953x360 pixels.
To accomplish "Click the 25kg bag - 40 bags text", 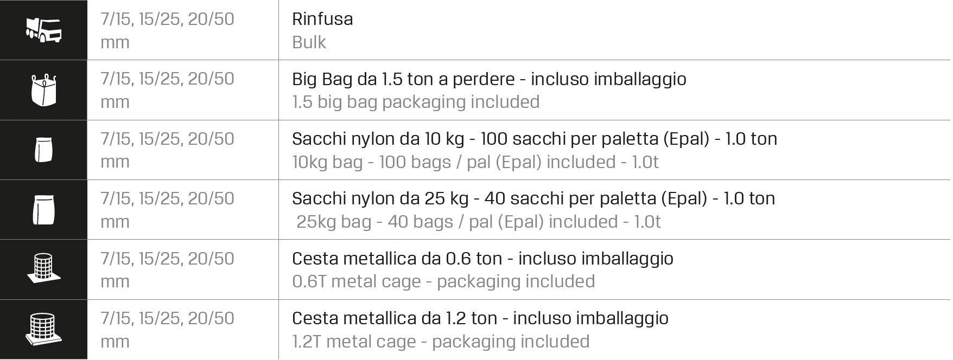I will click(x=478, y=222).
